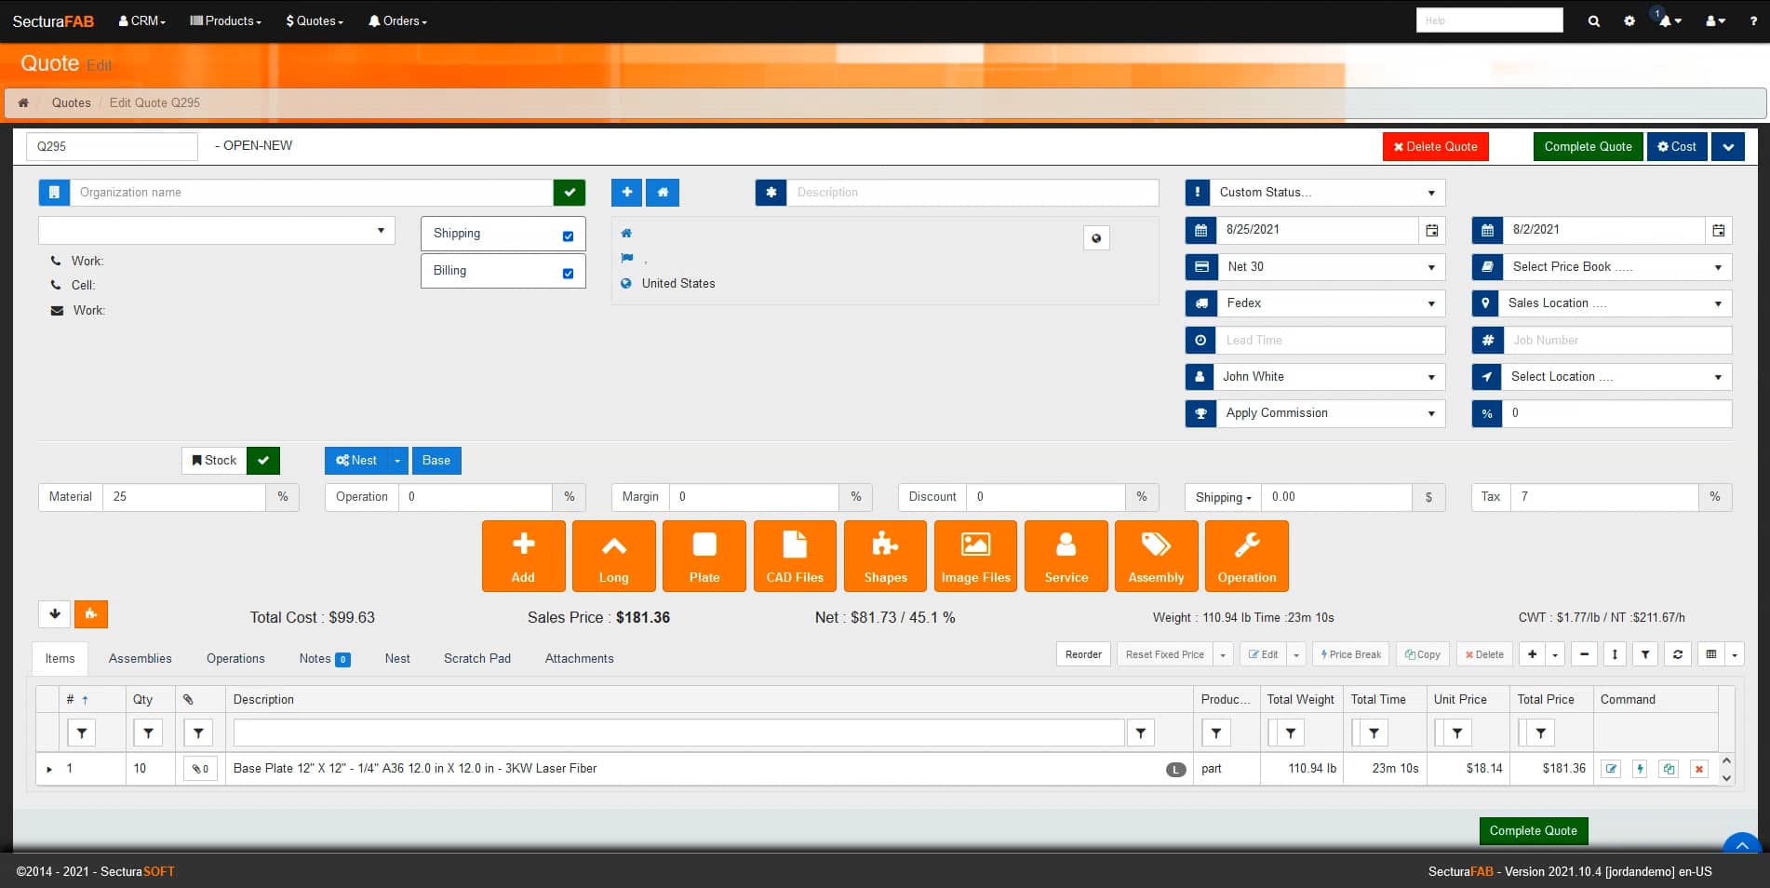This screenshot has width=1770, height=888.
Task: Select the Shapes tool
Action: coord(884,556)
